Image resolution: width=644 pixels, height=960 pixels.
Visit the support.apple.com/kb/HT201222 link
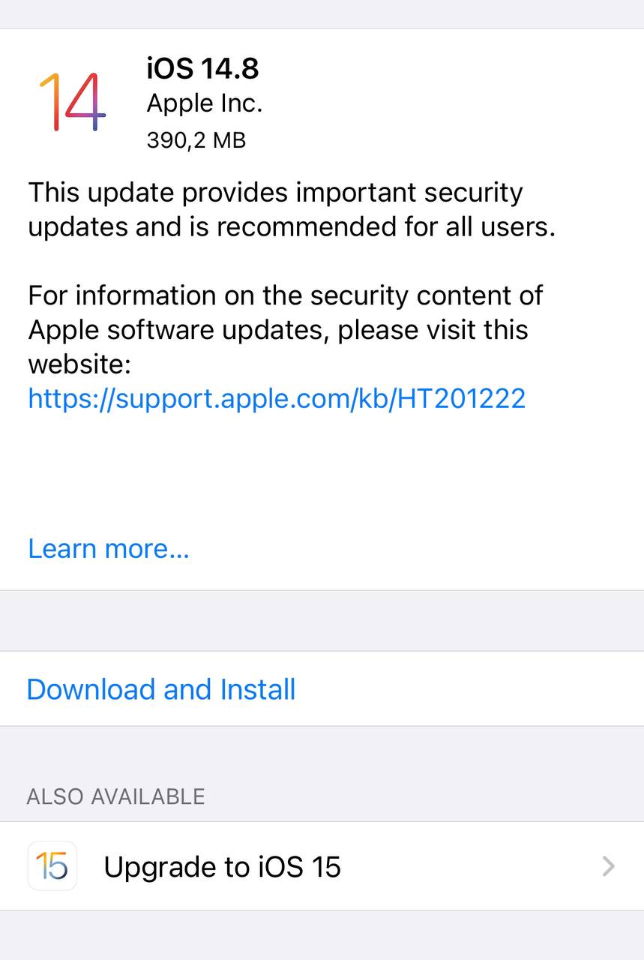277,398
